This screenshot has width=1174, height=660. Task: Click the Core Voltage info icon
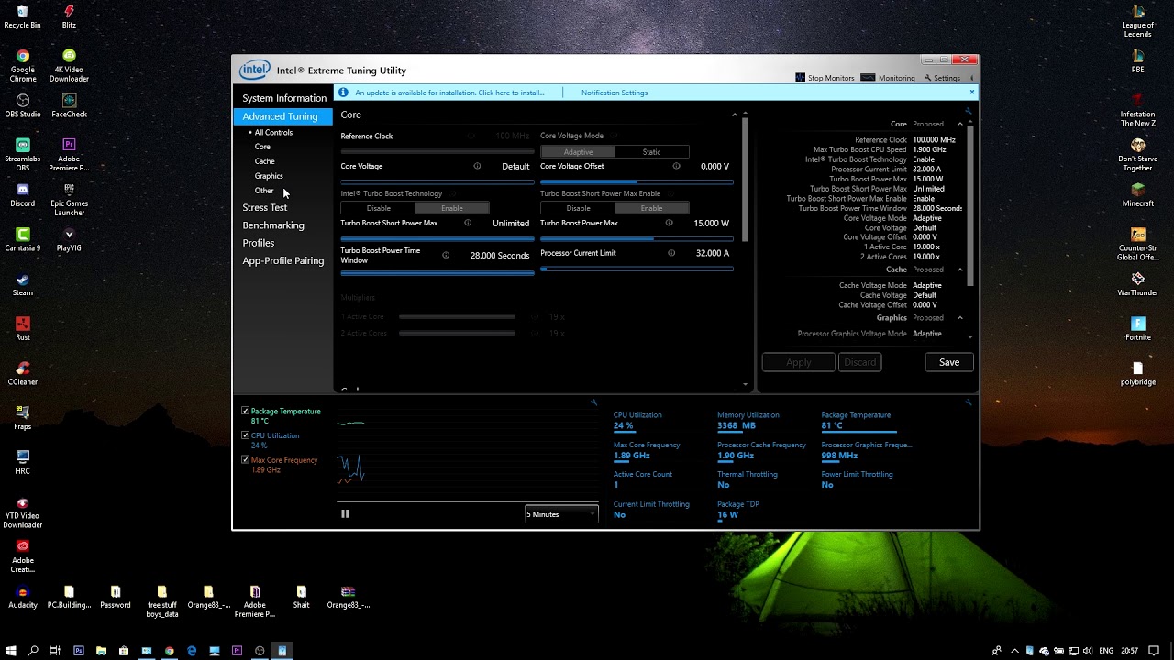pos(477,166)
